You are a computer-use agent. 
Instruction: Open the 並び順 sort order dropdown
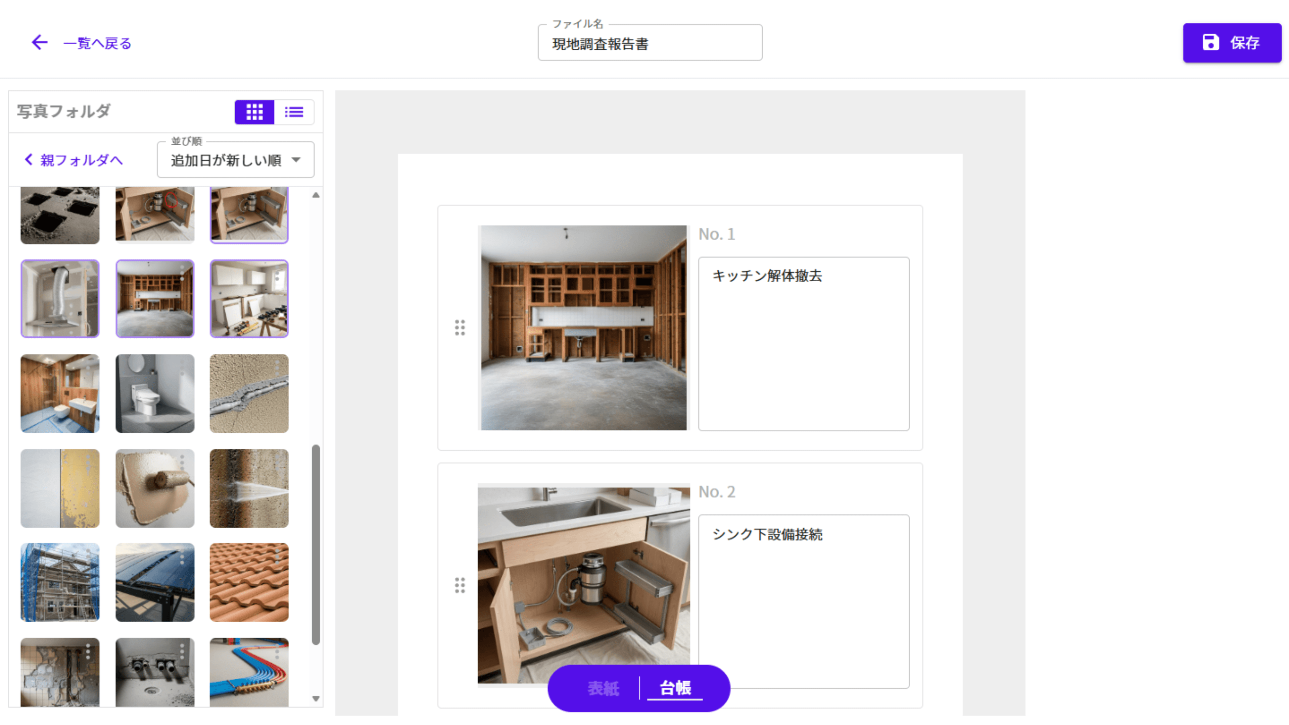pyautogui.click(x=236, y=160)
